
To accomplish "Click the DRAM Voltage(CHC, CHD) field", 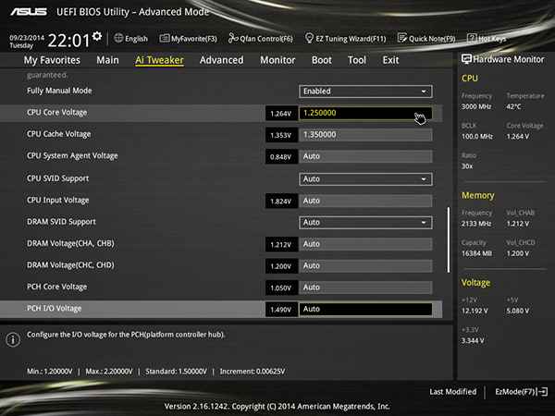I will click(365, 265).
